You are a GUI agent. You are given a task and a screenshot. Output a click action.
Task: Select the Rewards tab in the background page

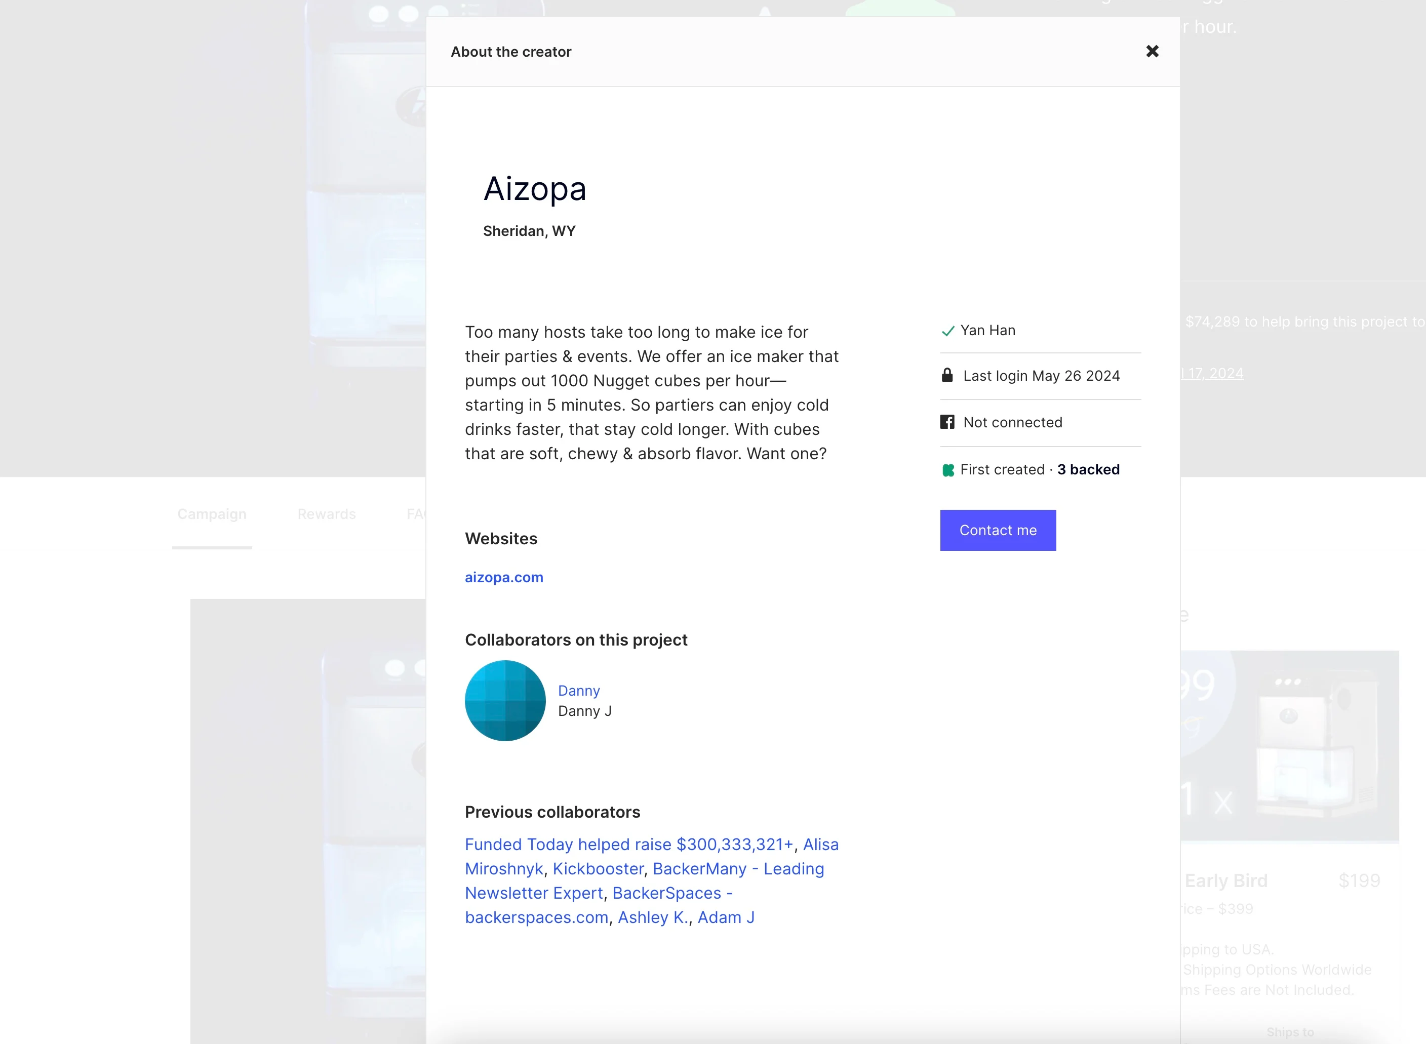point(327,514)
